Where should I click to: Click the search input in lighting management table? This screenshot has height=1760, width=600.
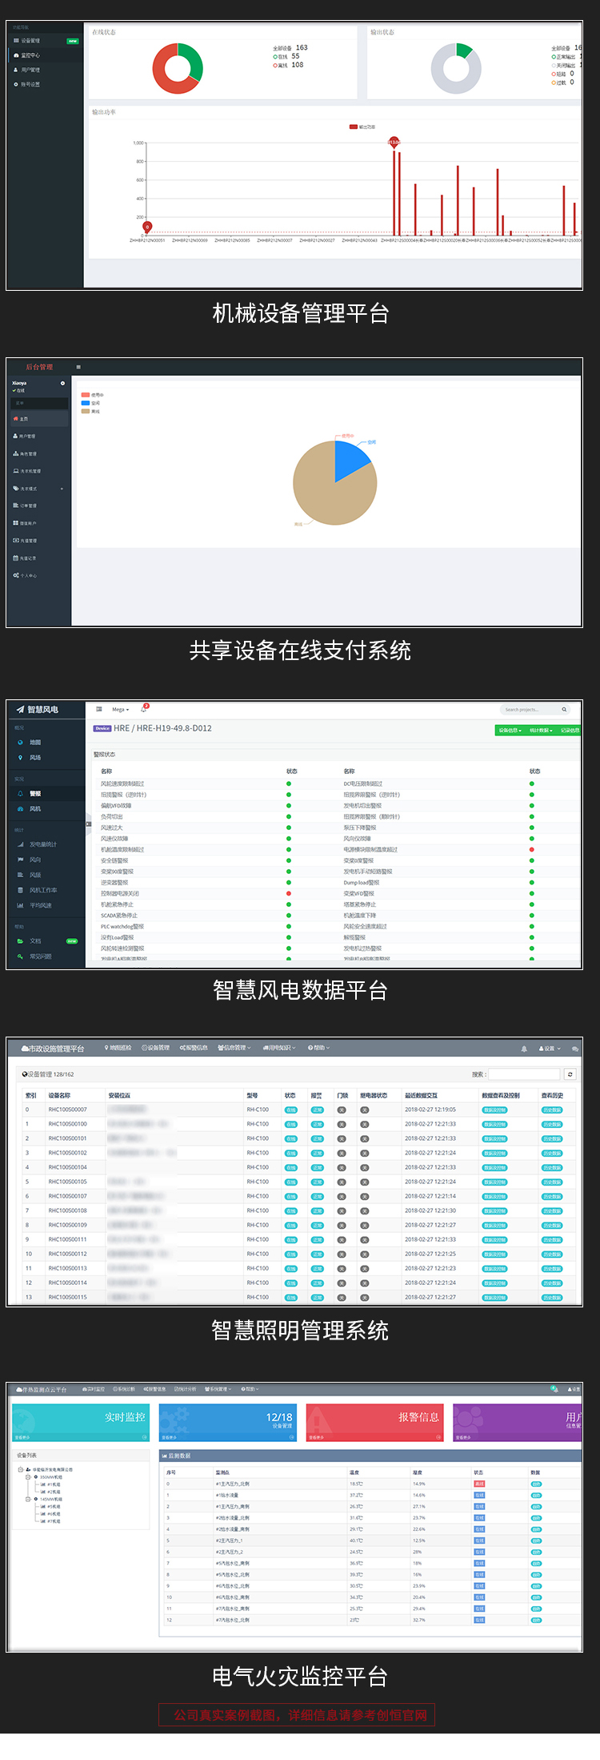pos(524,1074)
